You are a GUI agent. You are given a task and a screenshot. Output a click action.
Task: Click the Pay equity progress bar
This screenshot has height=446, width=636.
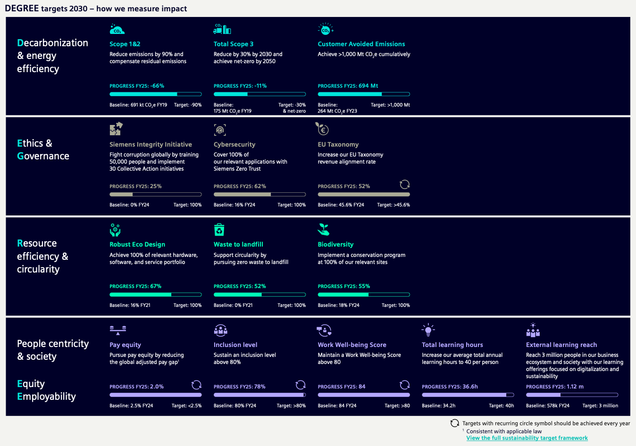click(x=156, y=395)
